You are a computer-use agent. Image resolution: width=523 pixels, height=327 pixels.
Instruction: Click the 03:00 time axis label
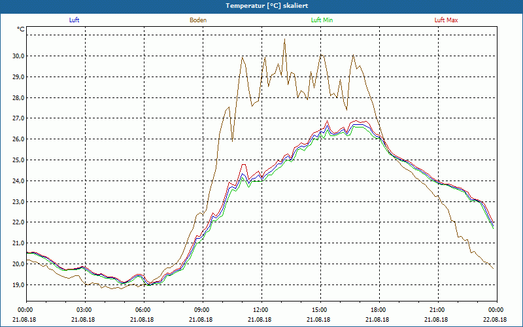[86, 310]
